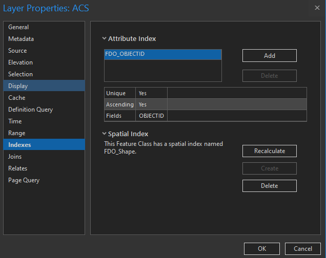326x258 pixels.
Task: Select the Definition Query tab
Action: (x=30, y=110)
